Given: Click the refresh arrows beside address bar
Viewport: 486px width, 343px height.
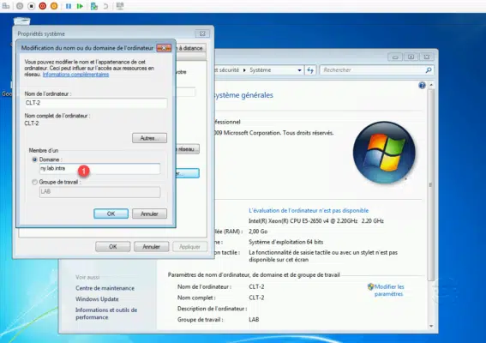Looking at the screenshot, I should 310,70.
